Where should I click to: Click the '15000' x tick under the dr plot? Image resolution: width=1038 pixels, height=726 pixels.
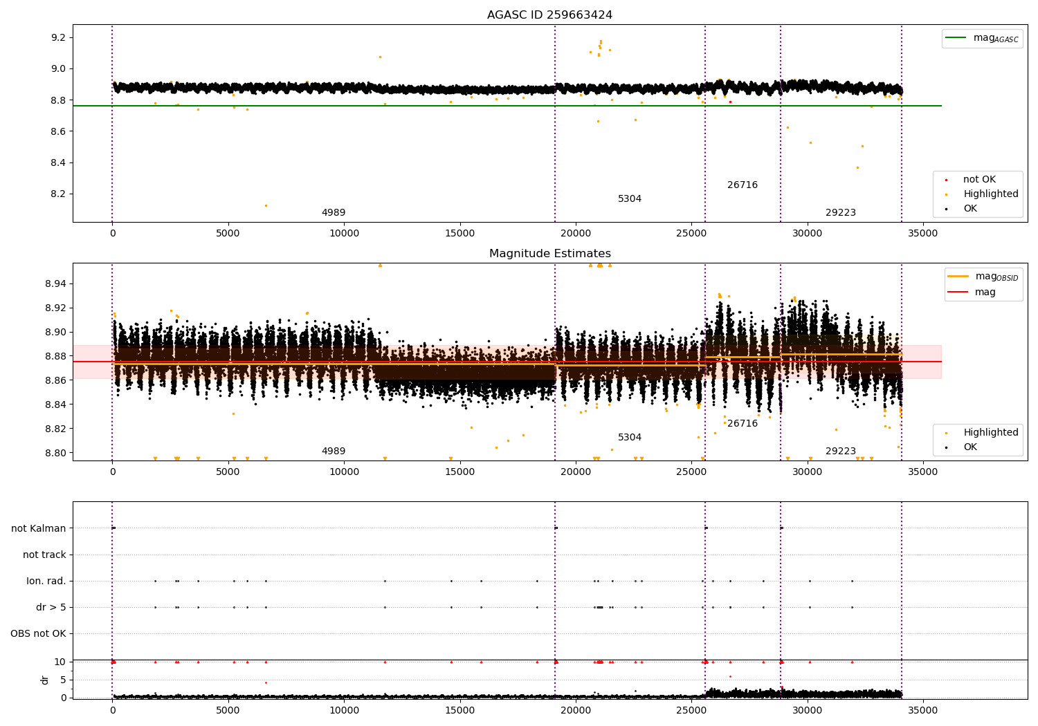pos(460,711)
